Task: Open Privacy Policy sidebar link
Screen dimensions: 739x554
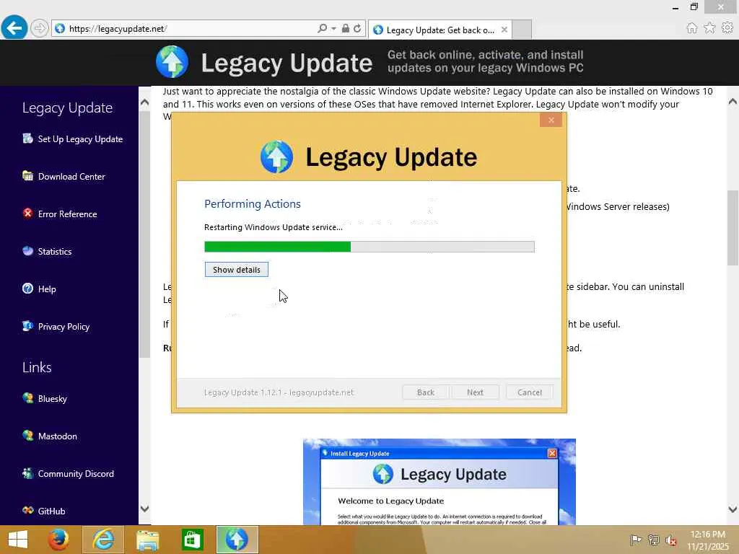Action: pos(64,327)
